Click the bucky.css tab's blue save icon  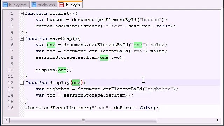click(34, 5)
